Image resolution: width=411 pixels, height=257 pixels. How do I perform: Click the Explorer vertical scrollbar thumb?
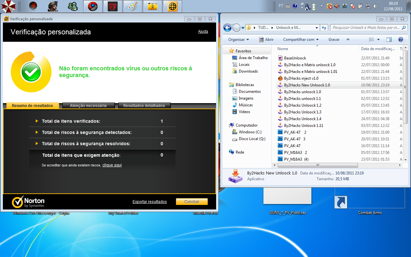coord(406,86)
